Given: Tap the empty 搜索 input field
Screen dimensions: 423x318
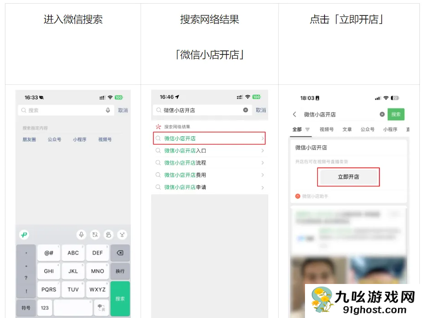Looking at the screenshot, I should click(x=64, y=110).
